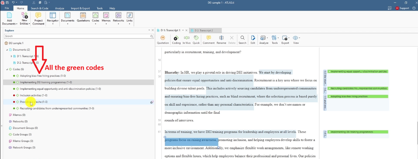Use the Quick coding tool

pos(196,40)
